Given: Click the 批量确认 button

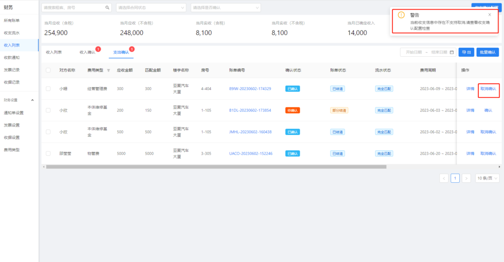Looking at the screenshot, I should 488,52.
